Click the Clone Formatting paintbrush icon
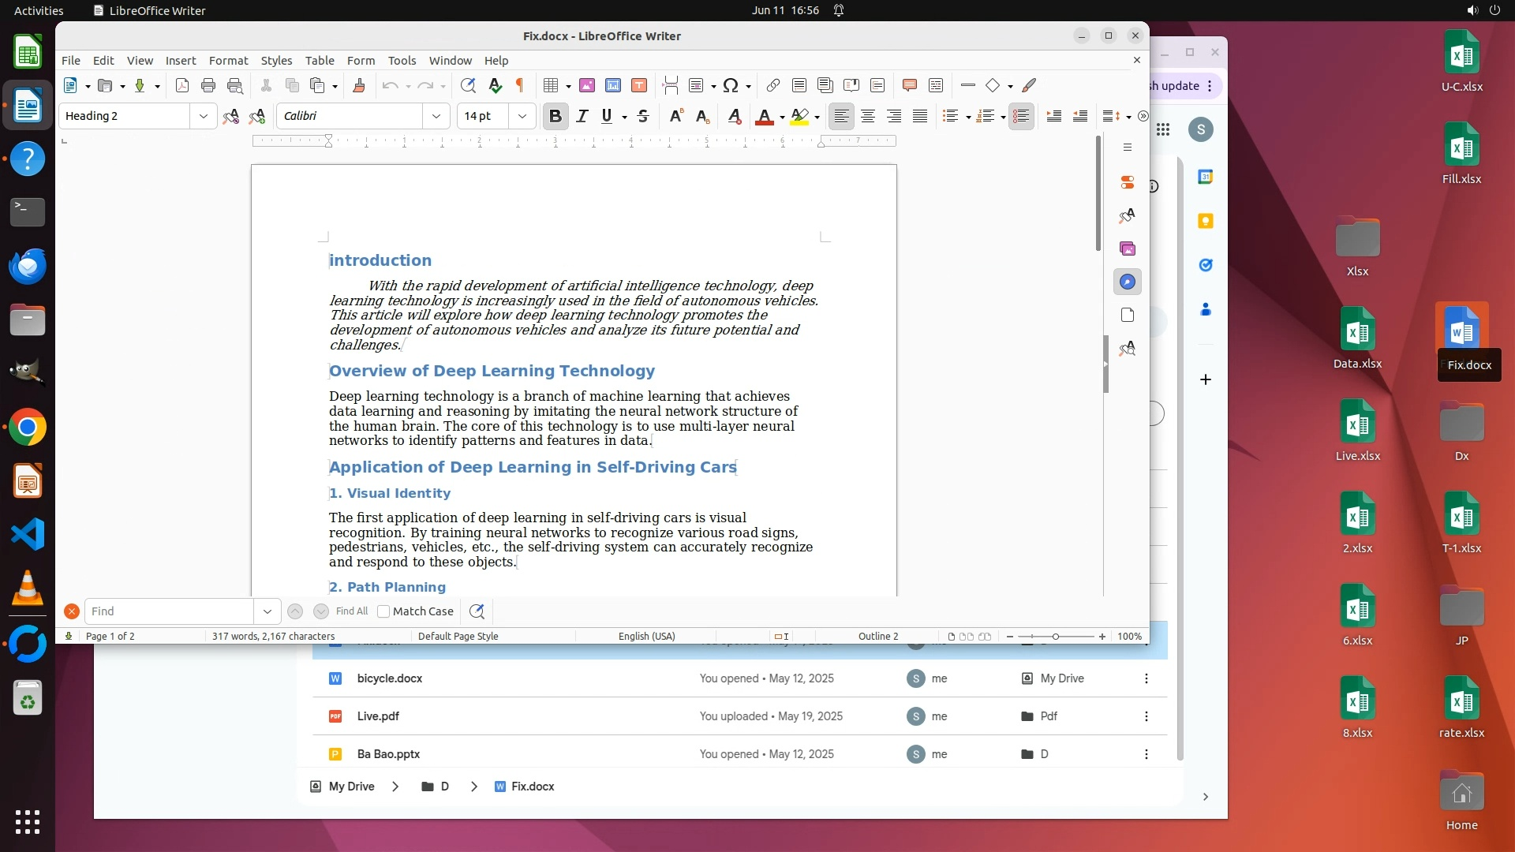The width and height of the screenshot is (1515, 852). [x=359, y=85]
